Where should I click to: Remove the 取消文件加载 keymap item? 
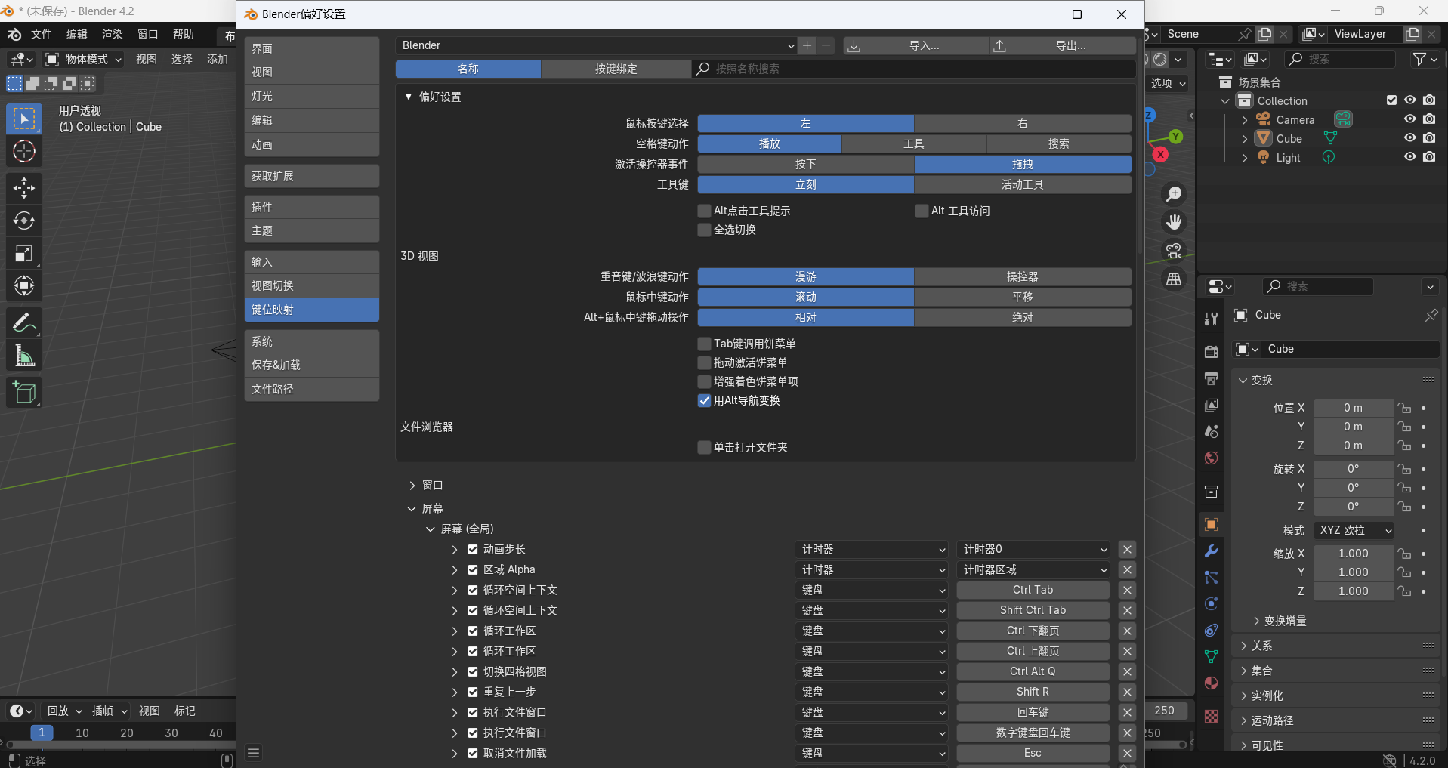pyautogui.click(x=1127, y=753)
